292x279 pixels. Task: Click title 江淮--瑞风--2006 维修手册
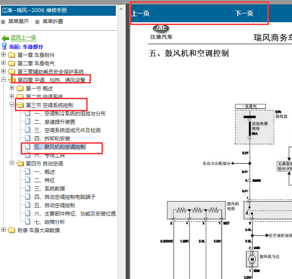pyautogui.click(x=34, y=10)
